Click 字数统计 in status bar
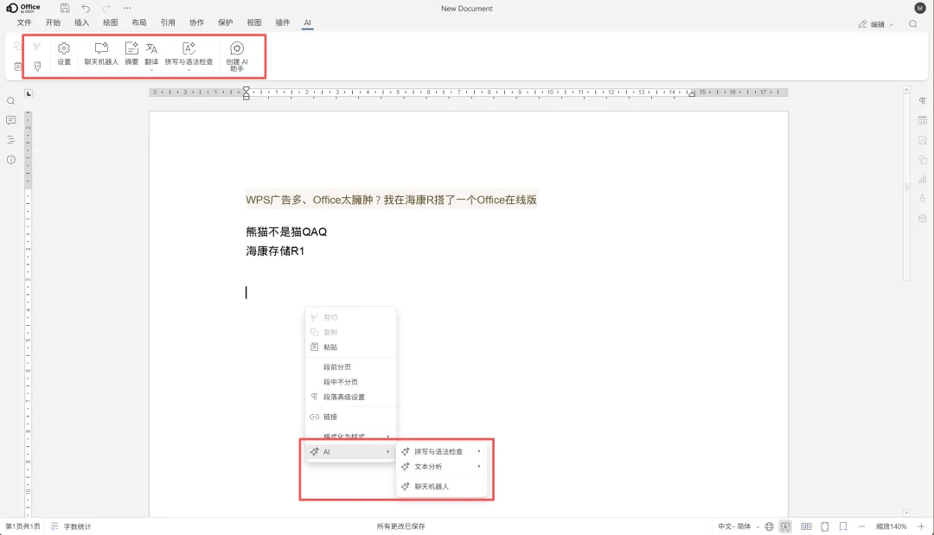 72,526
